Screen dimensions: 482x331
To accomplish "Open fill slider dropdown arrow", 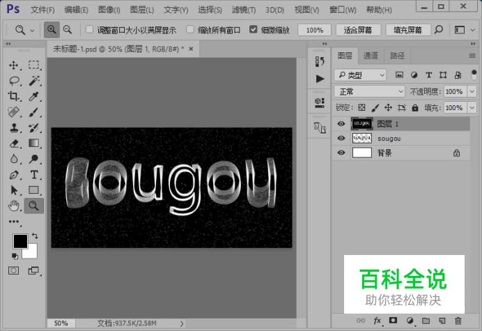I will point(472,108).
